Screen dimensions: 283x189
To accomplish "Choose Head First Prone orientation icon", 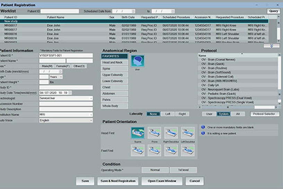I will (x=154, y=133).
